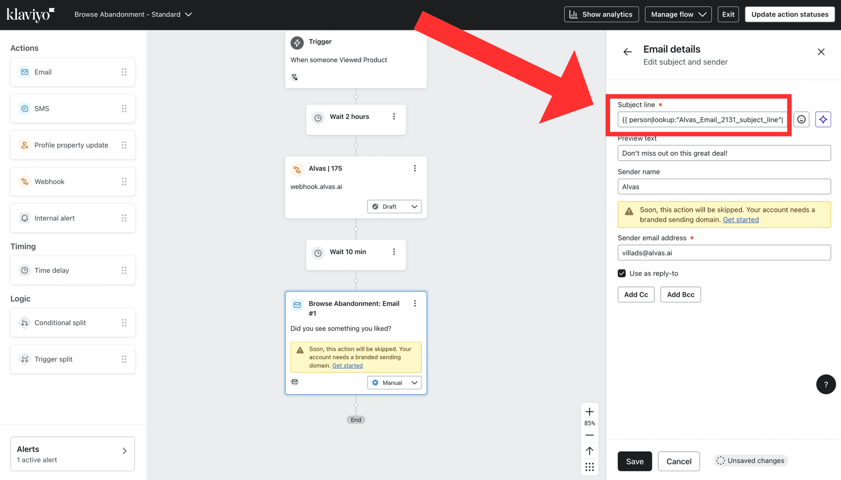Viewport: 841px width, 480px height.
Task: Click Get started link in email card warning
Action: [347, 365]
